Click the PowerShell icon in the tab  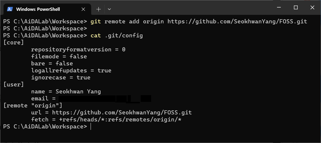(x=10, y=9)
